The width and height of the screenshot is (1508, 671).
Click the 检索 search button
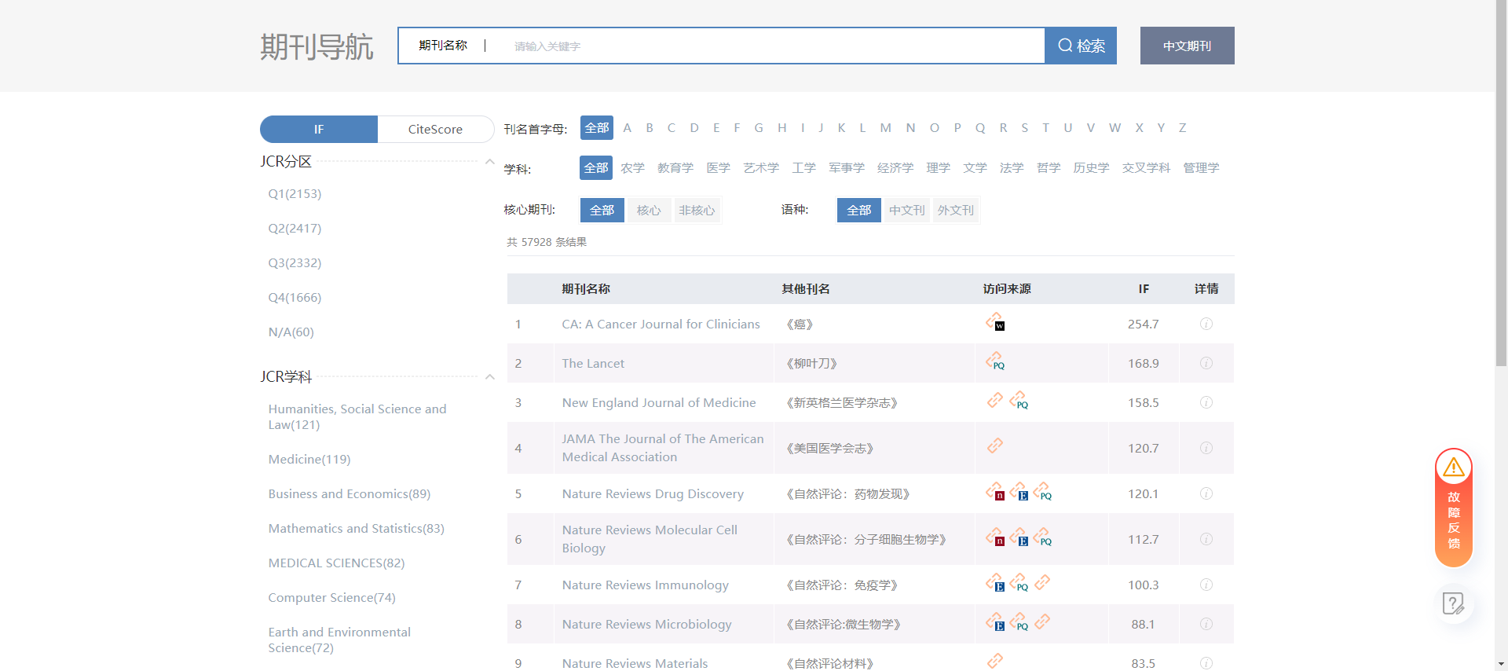pyautogui.click(x=1081, y=46)
